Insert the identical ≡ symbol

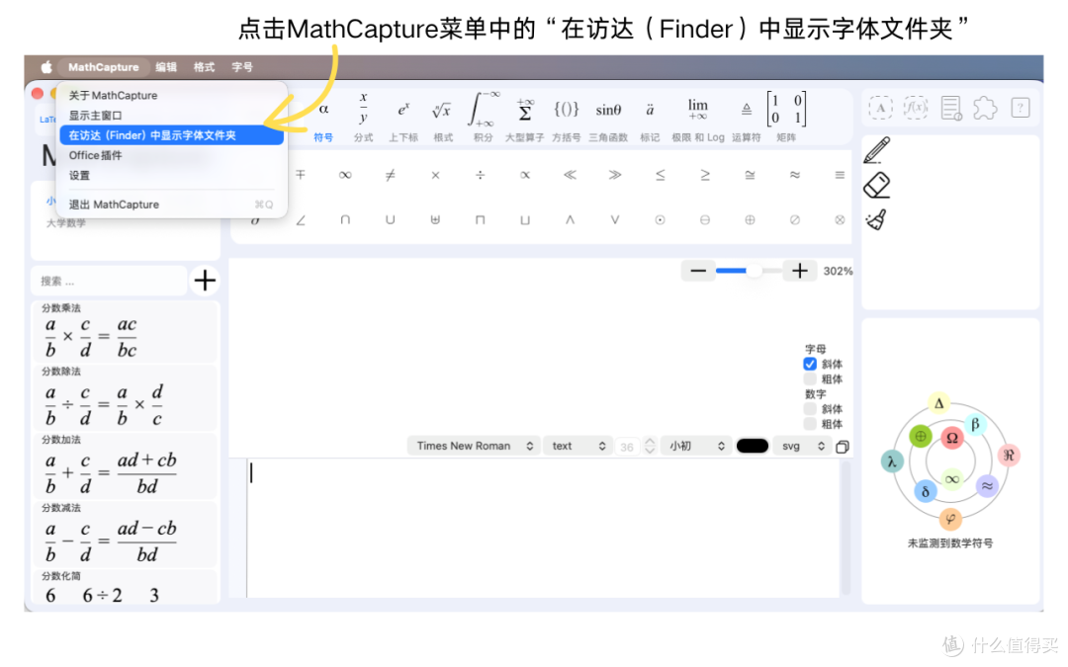[840, 175]
